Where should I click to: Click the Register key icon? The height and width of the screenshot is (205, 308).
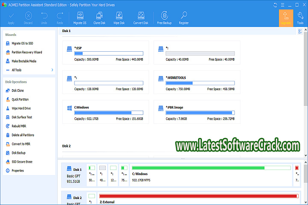pos(184,16)
